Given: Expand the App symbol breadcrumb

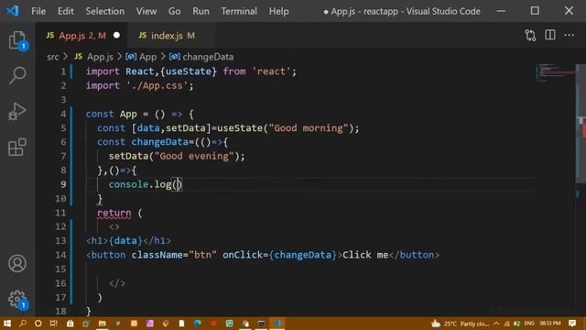Looking at the screenshot, I should pos(141,57).
